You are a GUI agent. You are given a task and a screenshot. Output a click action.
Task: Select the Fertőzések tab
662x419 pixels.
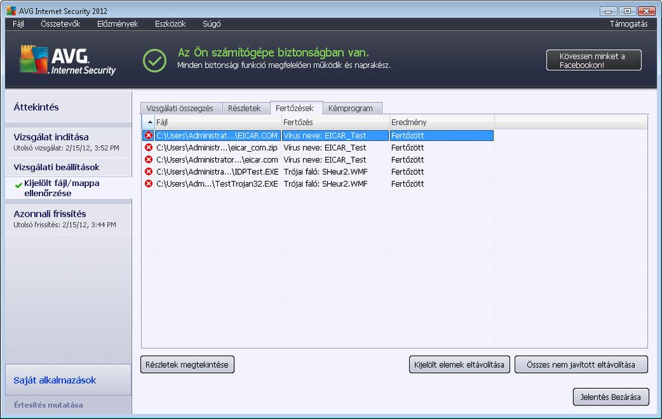[295, 108]
